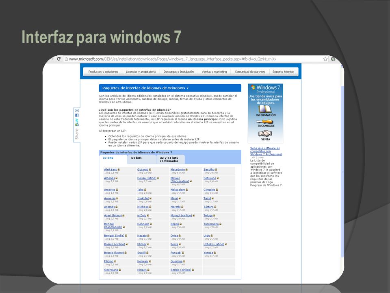Screen dimensions: 390x293
Task: Download the Cingalés language pack
Action: (209, 190)
